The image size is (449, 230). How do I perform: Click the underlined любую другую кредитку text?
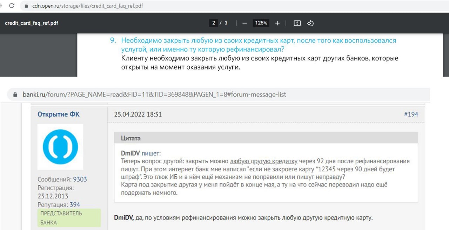[x=264, y=161]
